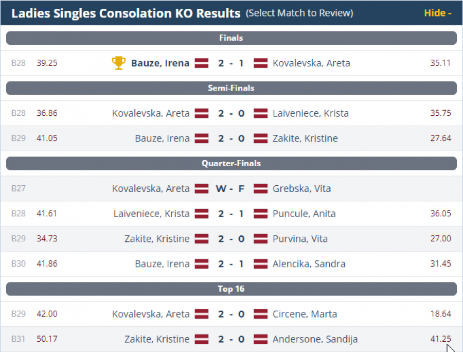
Task: Click the flag beside Puncule, Anita
Action: pos(261,214)
